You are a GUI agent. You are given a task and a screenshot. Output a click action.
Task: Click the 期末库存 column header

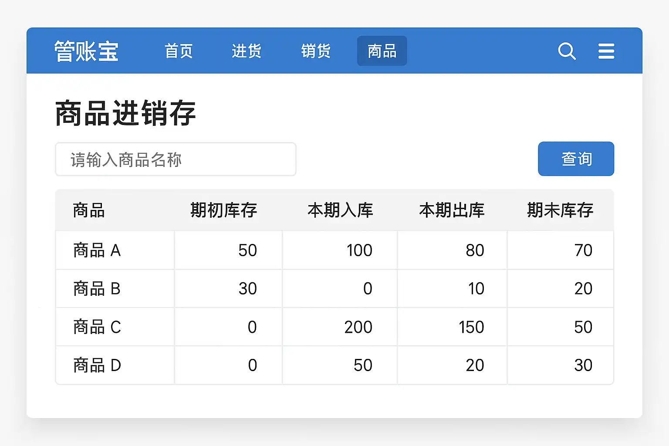click(560, 210)
